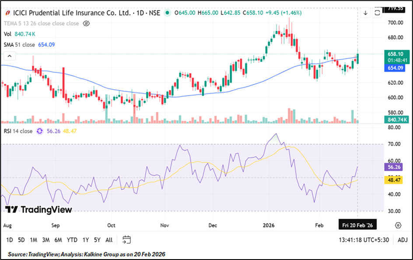
Task: Click the green market status dot
Action: pos(167,13)
